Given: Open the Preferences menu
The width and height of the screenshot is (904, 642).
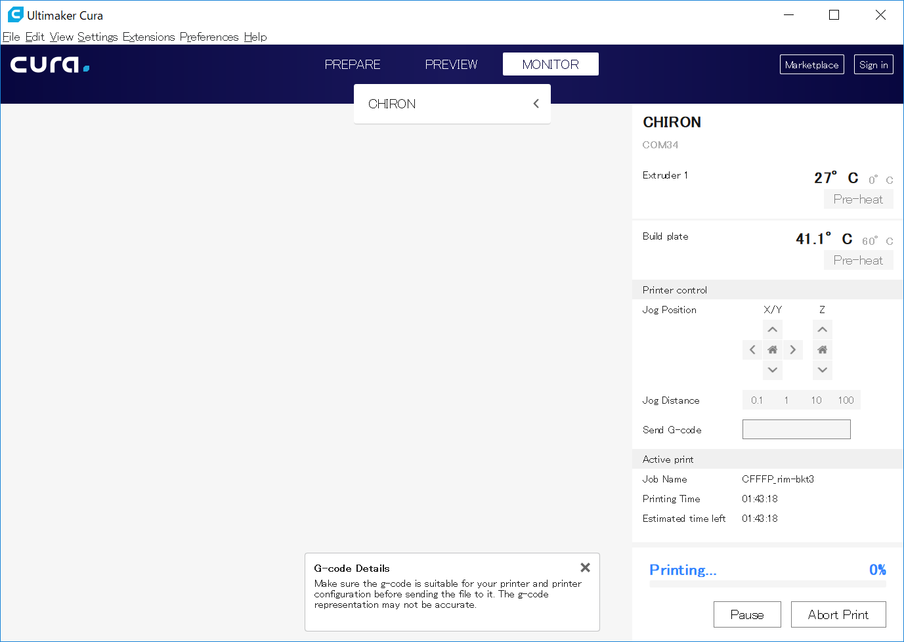Looking at the screenshot, I should click(209, 37).
